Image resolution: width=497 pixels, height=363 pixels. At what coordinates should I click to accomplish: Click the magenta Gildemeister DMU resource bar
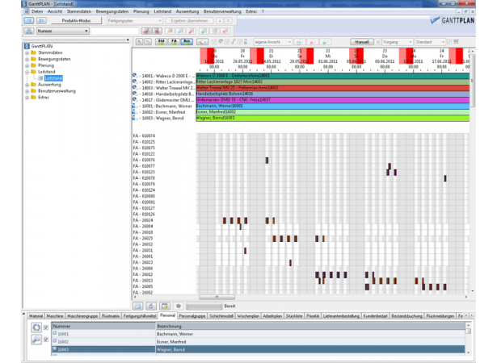pyautogui.click(x=332, y=100)
